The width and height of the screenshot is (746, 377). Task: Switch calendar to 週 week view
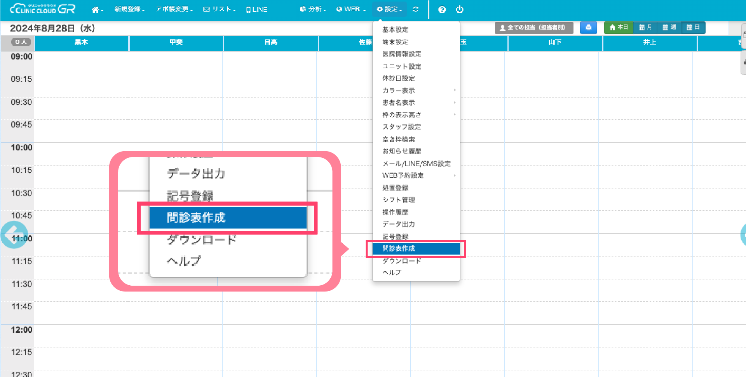669,28
